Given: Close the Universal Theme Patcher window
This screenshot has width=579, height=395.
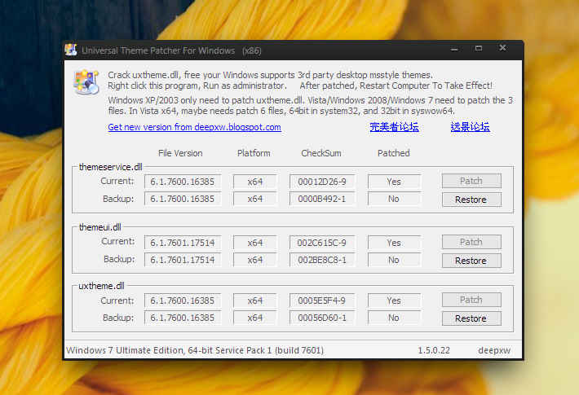Looking at the screenshot, I should tap(502, 48).
